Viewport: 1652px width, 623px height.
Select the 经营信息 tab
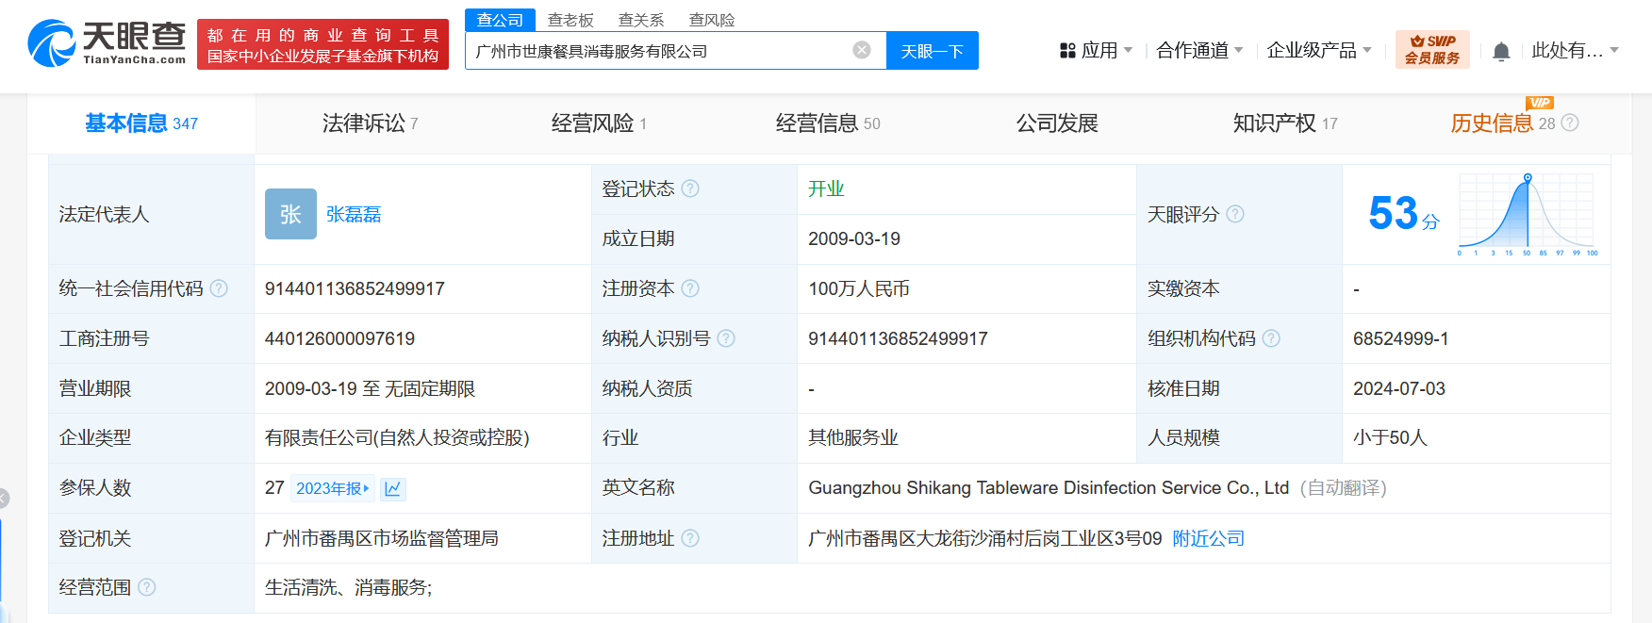pos(828,123)
